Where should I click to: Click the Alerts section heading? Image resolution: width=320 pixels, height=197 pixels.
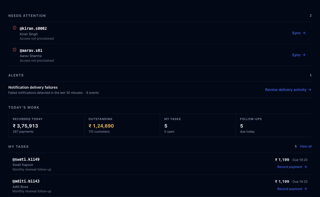16,75
